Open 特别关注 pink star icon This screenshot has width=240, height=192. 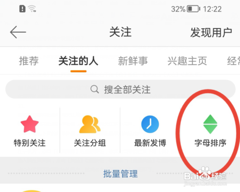pos(30,124)
